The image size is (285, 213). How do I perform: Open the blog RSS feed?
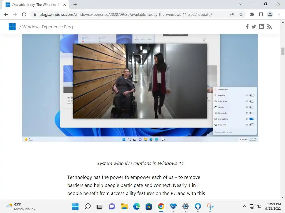269,27
